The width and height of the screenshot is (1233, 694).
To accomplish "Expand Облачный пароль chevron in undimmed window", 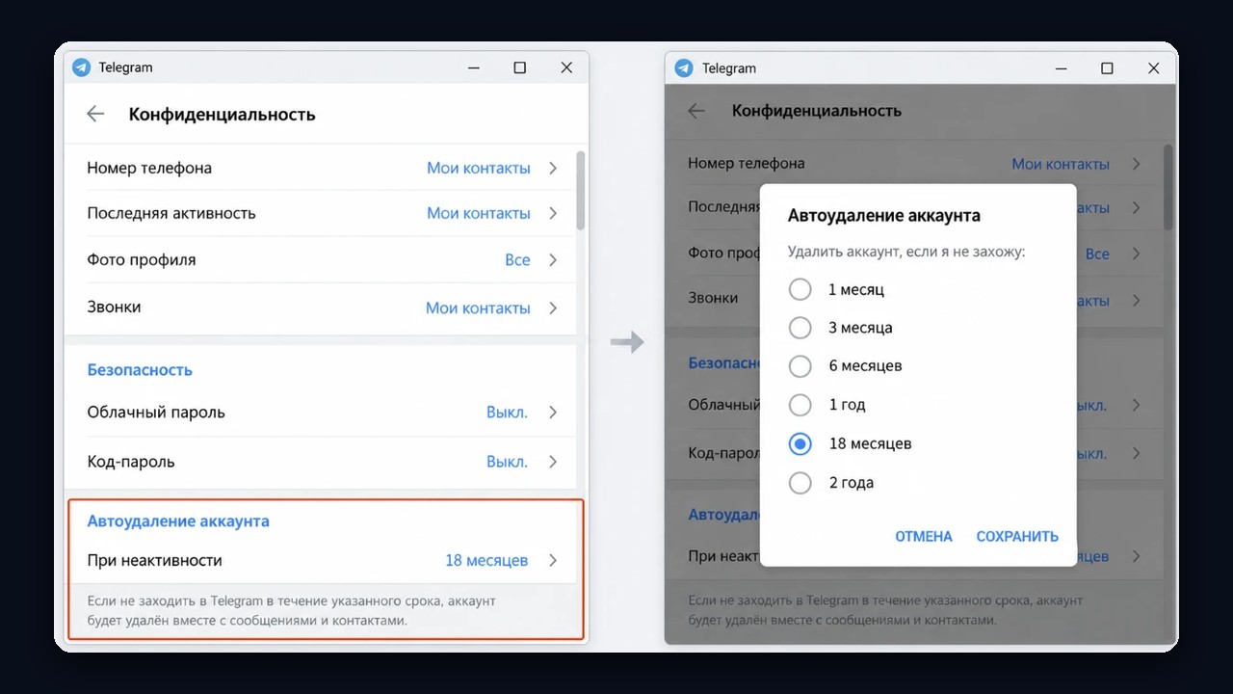I will point(553,412).
